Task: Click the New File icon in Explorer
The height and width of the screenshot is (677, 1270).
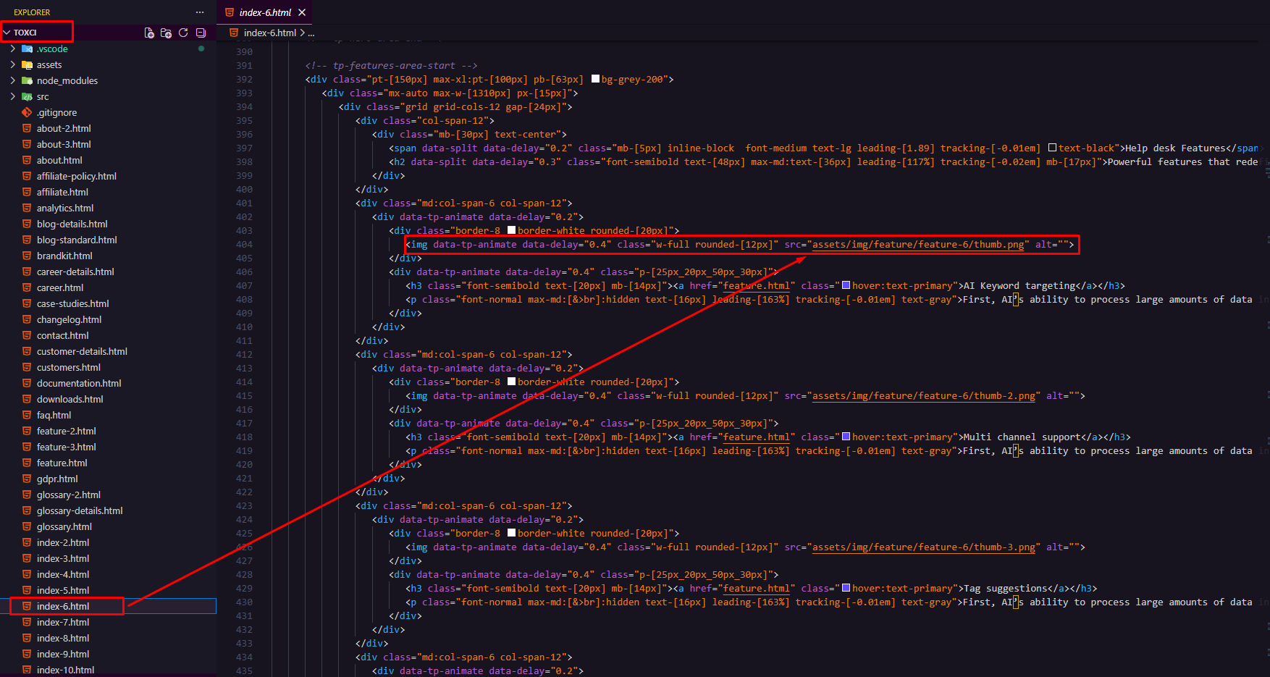Action: [x=149, y=33]
